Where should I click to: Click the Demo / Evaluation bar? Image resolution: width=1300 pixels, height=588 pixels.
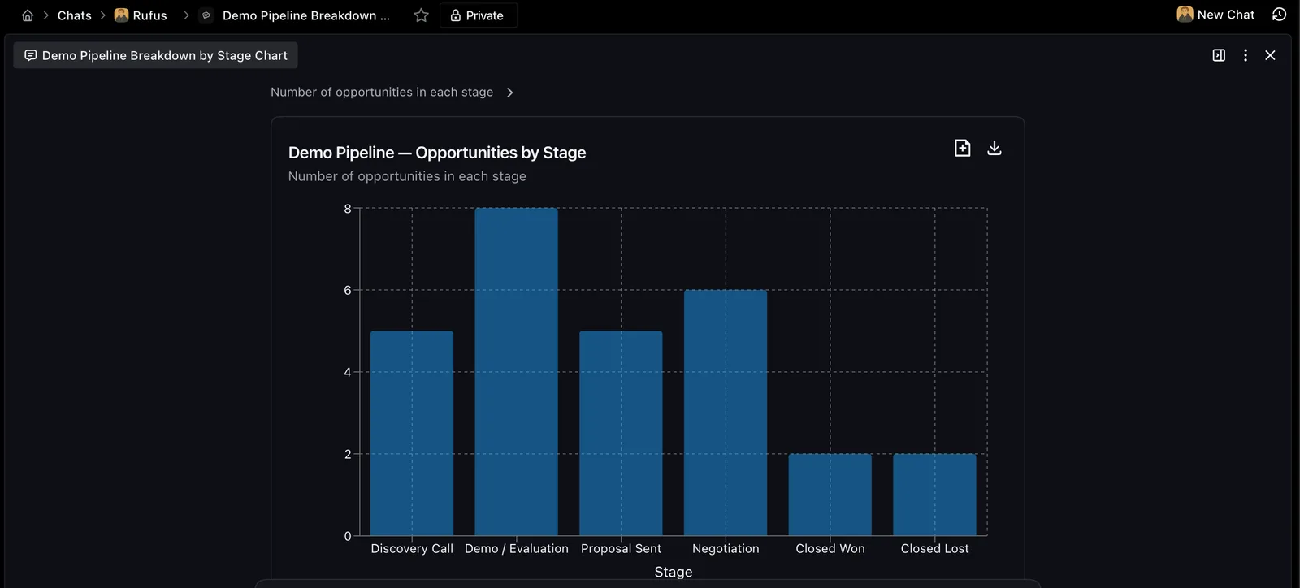pyautogui.click(x=516, y=372)
